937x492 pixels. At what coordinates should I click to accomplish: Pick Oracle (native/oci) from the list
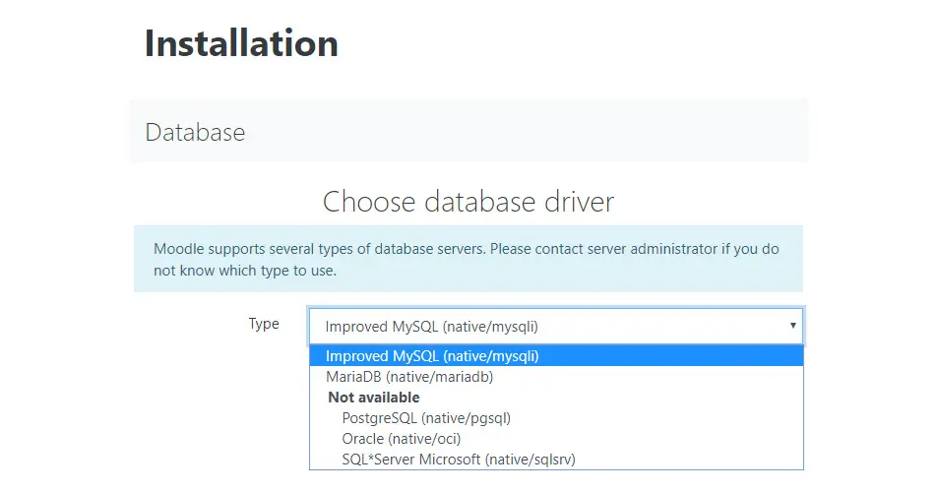point(401,439)
